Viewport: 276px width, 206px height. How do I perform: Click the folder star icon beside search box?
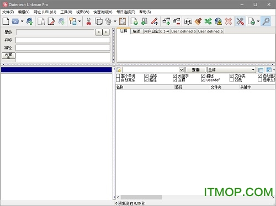(119, 70)
